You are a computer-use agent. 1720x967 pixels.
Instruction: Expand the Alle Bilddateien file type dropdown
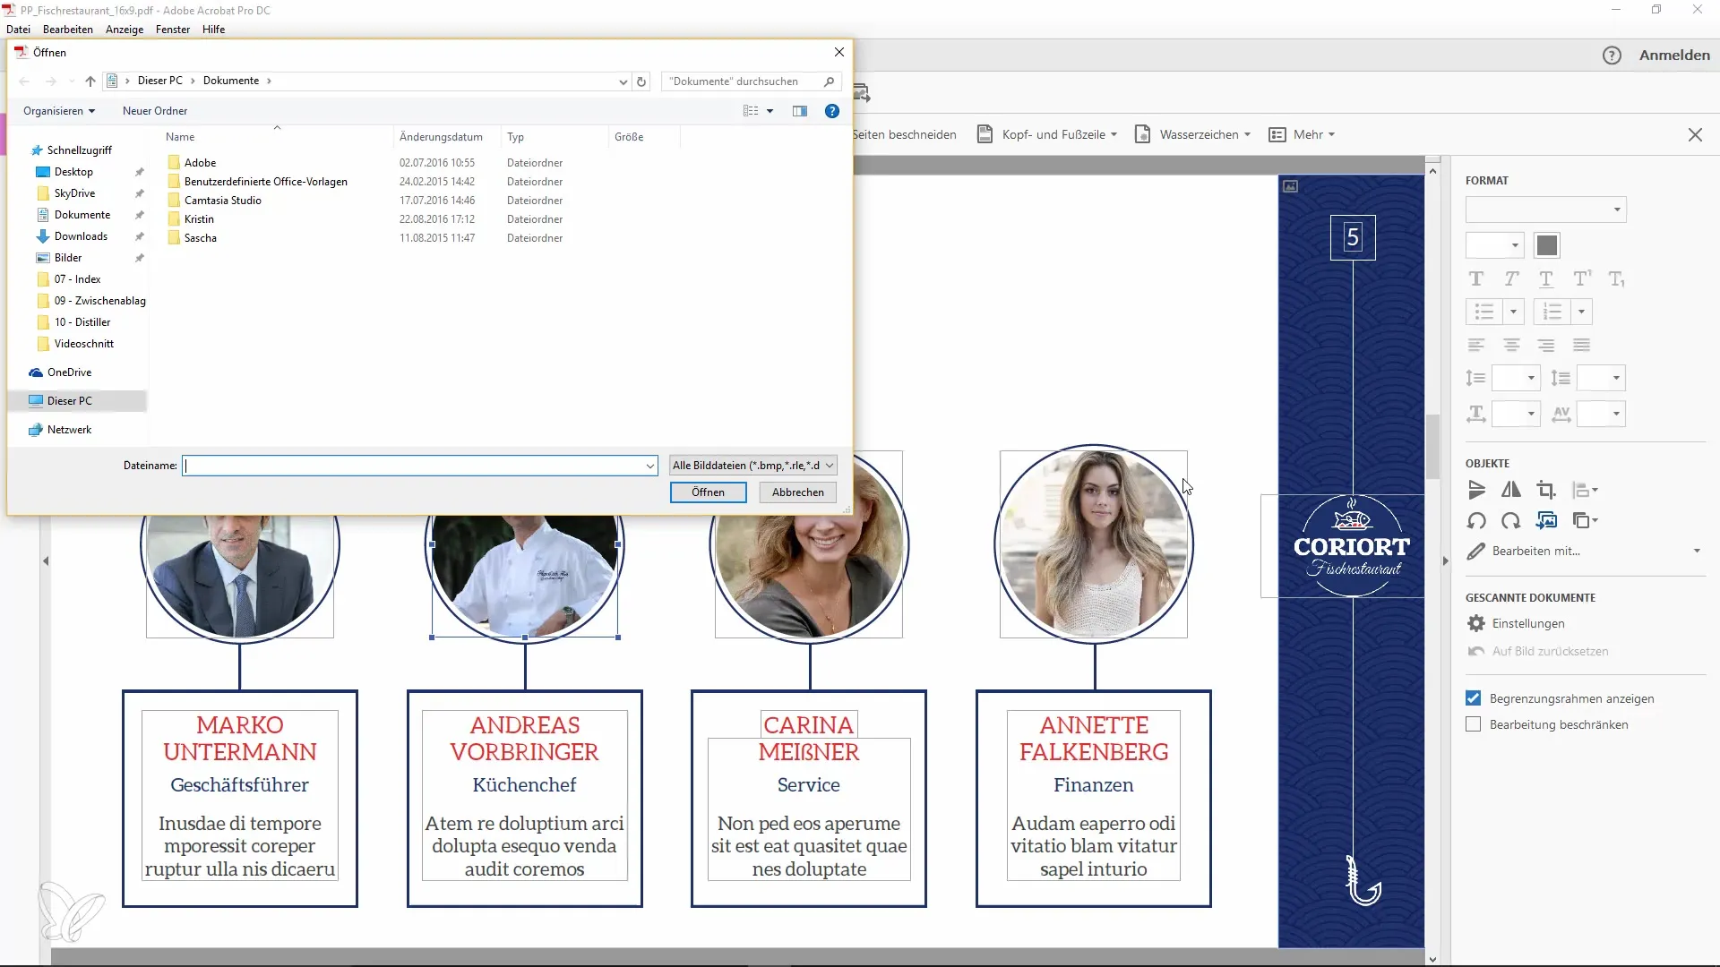[830, 466]
